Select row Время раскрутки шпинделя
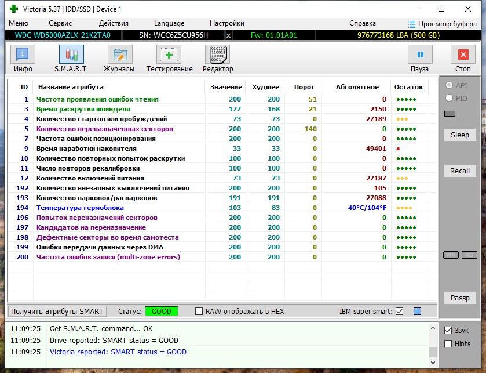The image size is (486, 373). pyautogui.click(x=222, y=109)
